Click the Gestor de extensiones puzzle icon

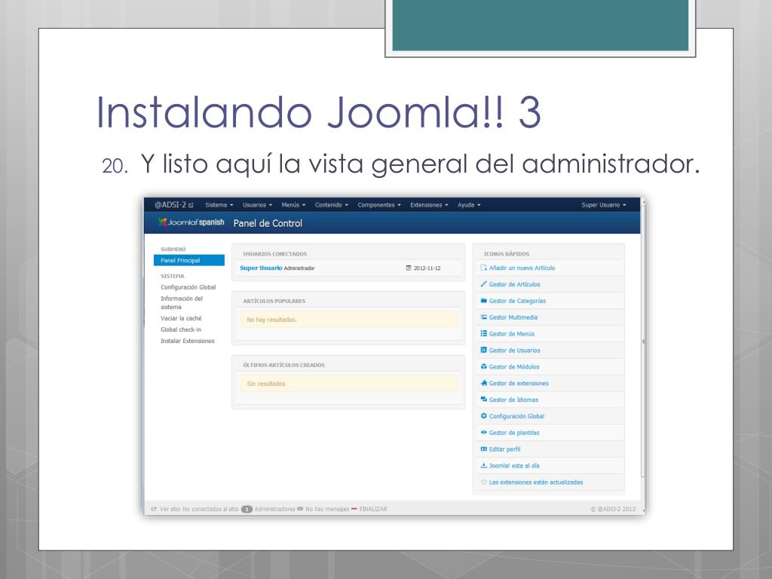483,383
